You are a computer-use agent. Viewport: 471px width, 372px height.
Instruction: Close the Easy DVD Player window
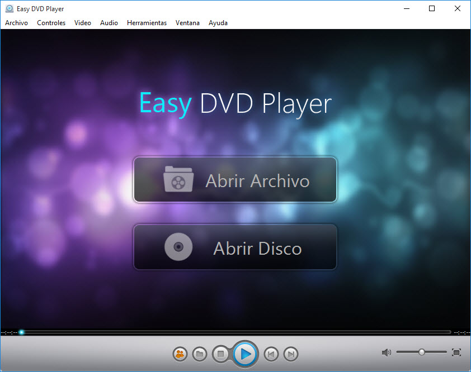pos(457,9)
